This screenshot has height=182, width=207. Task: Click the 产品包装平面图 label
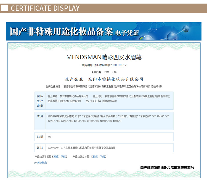[43, 156]
